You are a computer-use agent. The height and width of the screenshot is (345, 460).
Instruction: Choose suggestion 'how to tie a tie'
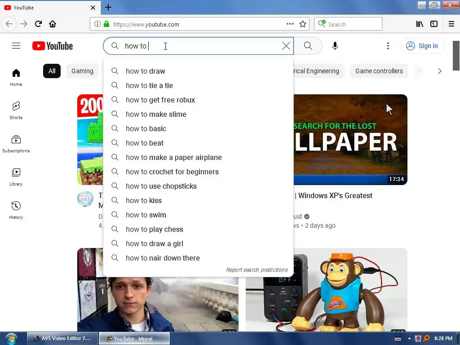click(x=198, y=85)
